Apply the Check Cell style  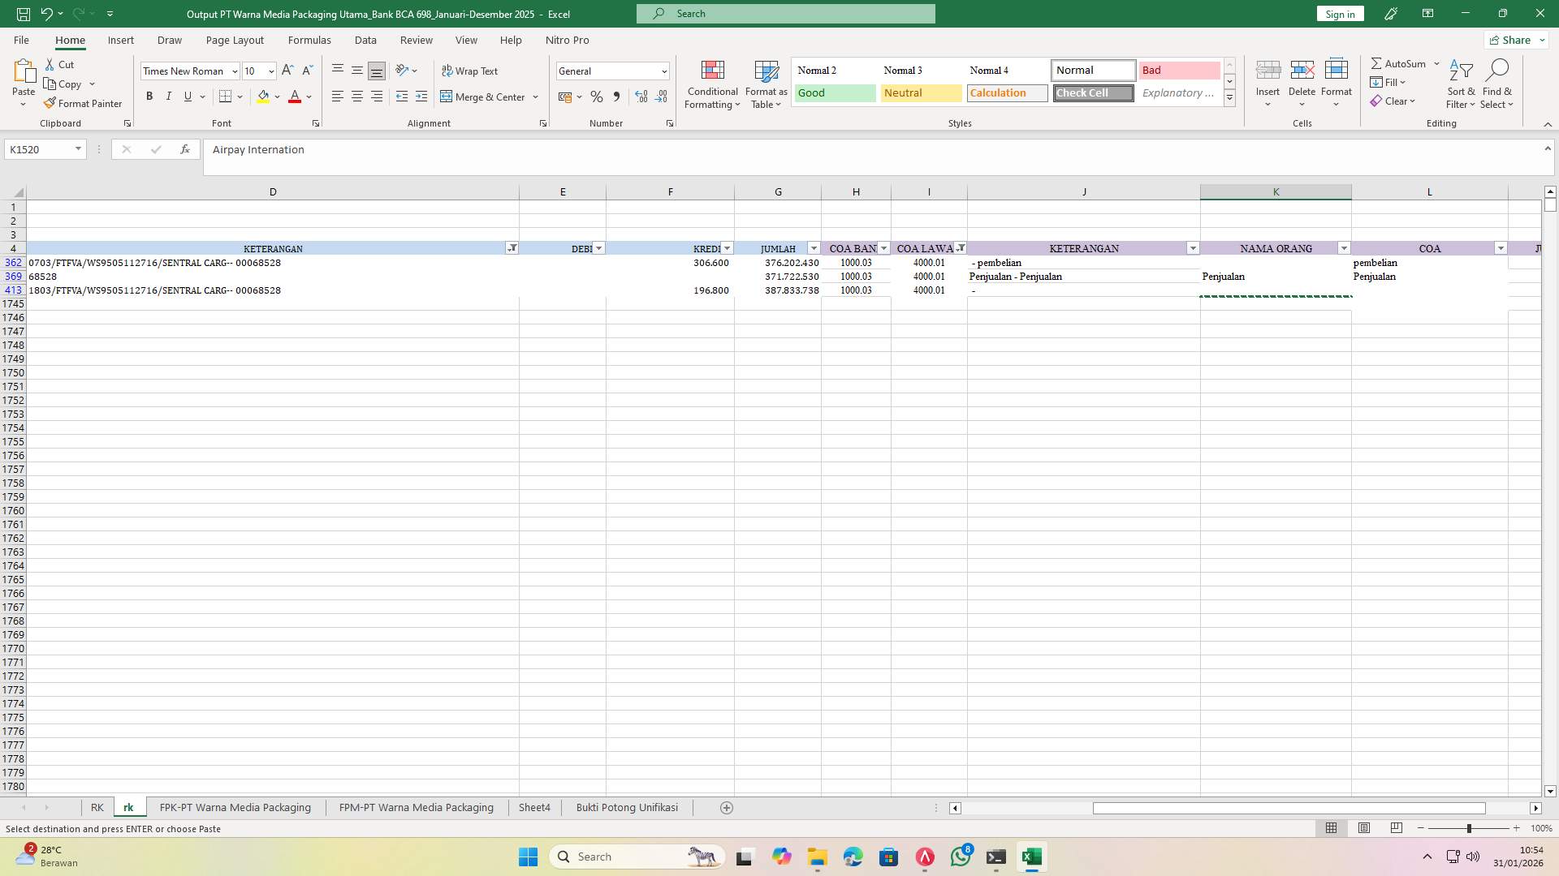tap(1092, 92)
